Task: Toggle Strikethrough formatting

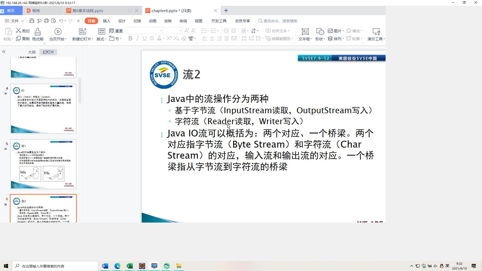Action: 152,38
